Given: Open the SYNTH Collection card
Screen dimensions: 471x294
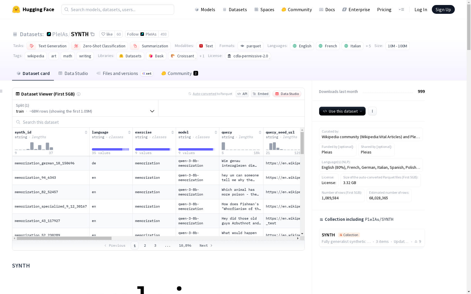Looking at the screenshot, I should coord(372,238).
